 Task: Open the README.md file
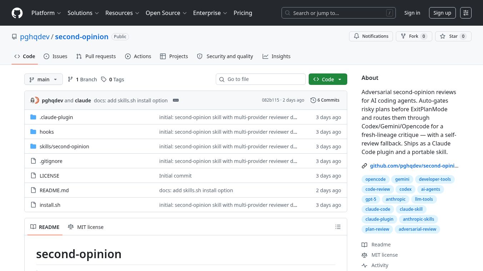click(x=54, y=190)
